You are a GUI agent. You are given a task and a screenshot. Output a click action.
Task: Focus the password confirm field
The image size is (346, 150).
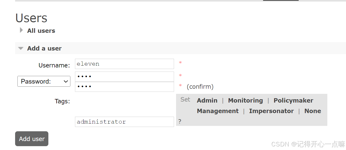[x=124, y=87]
